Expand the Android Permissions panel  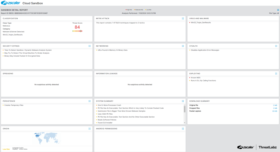tap(183, 128)
